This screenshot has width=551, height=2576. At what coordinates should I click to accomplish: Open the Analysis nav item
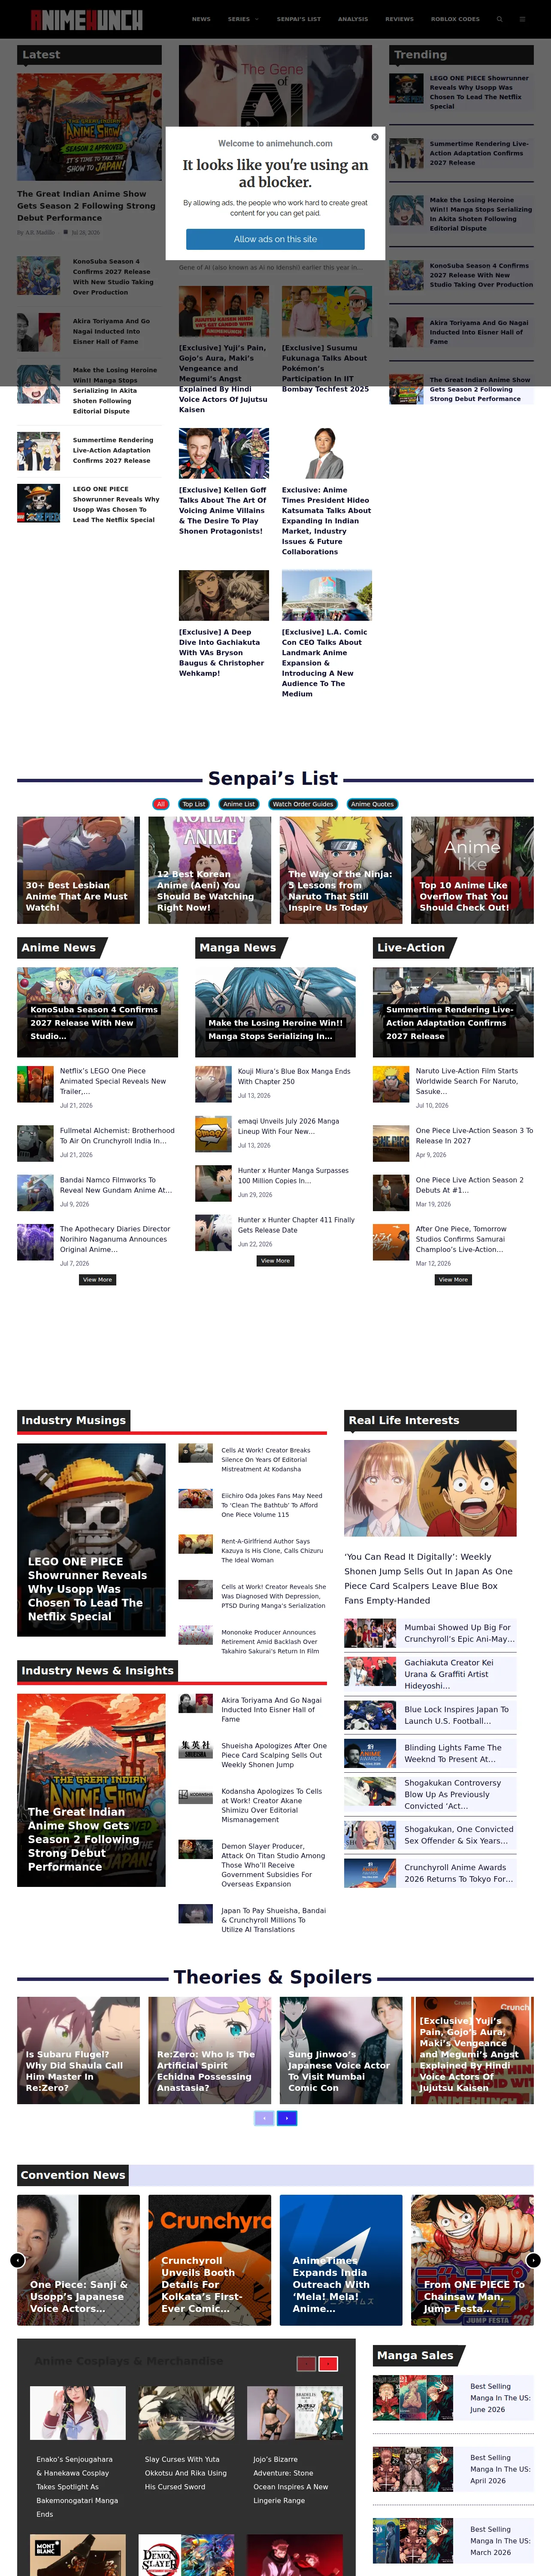[x=353, y=19]
